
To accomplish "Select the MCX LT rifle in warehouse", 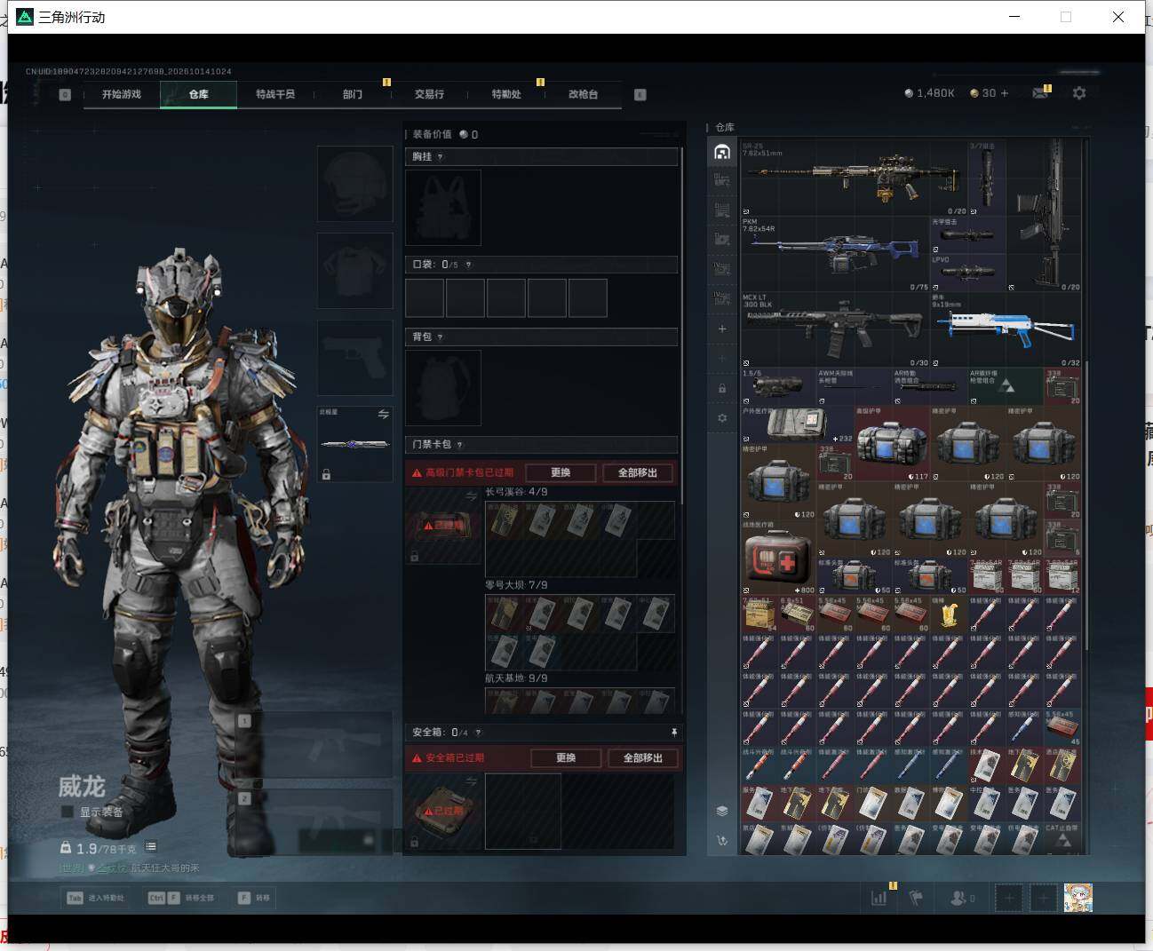I will [835, 330].
